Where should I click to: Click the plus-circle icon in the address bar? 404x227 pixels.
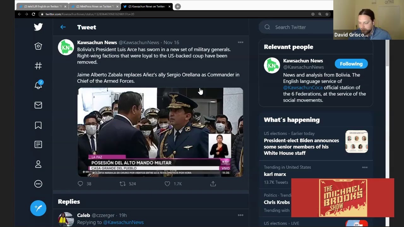[313, 14]
